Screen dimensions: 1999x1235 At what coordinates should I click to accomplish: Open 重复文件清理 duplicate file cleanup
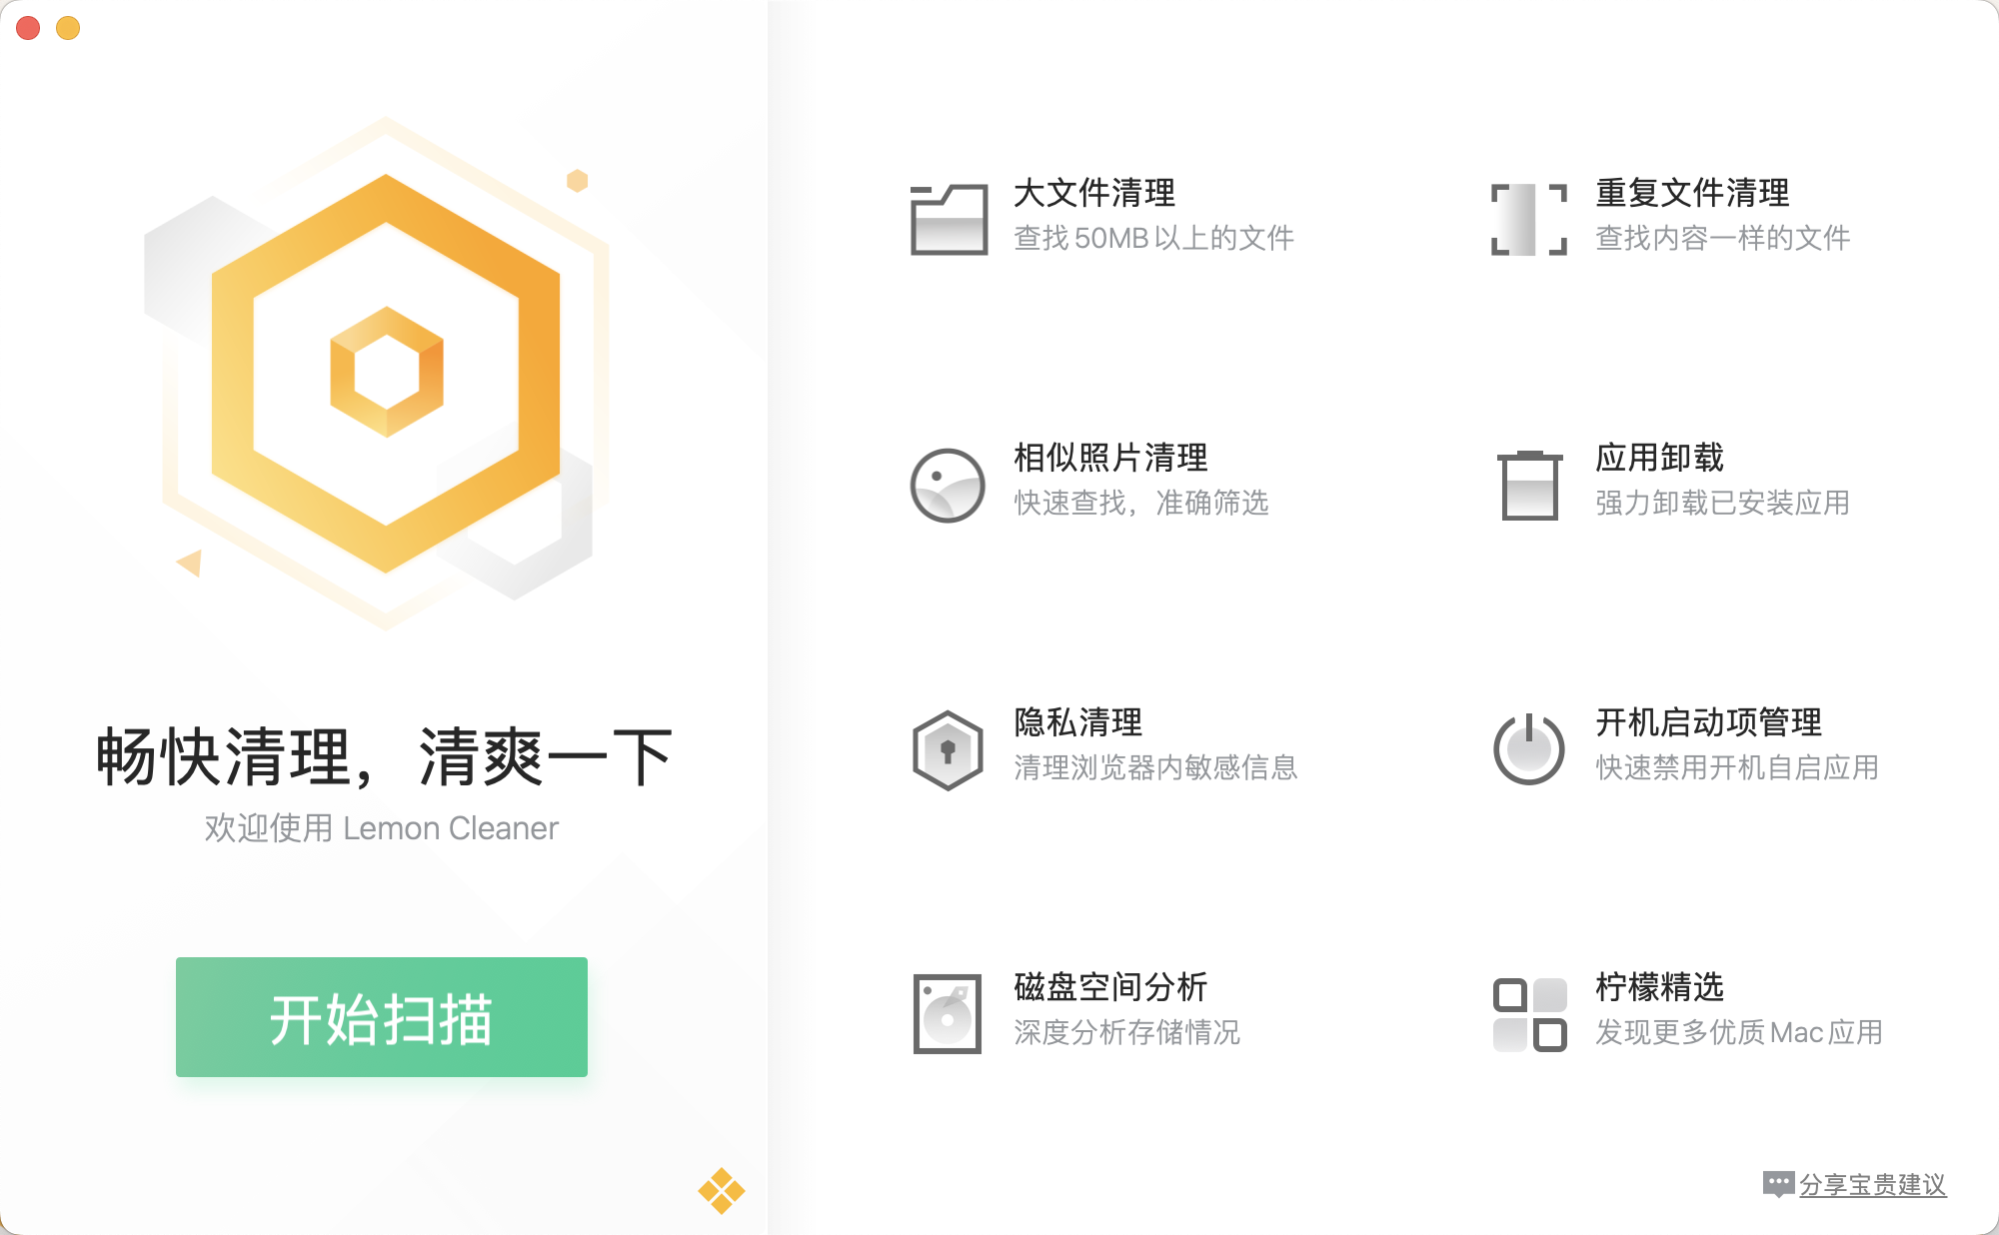tap(1692, 193)
